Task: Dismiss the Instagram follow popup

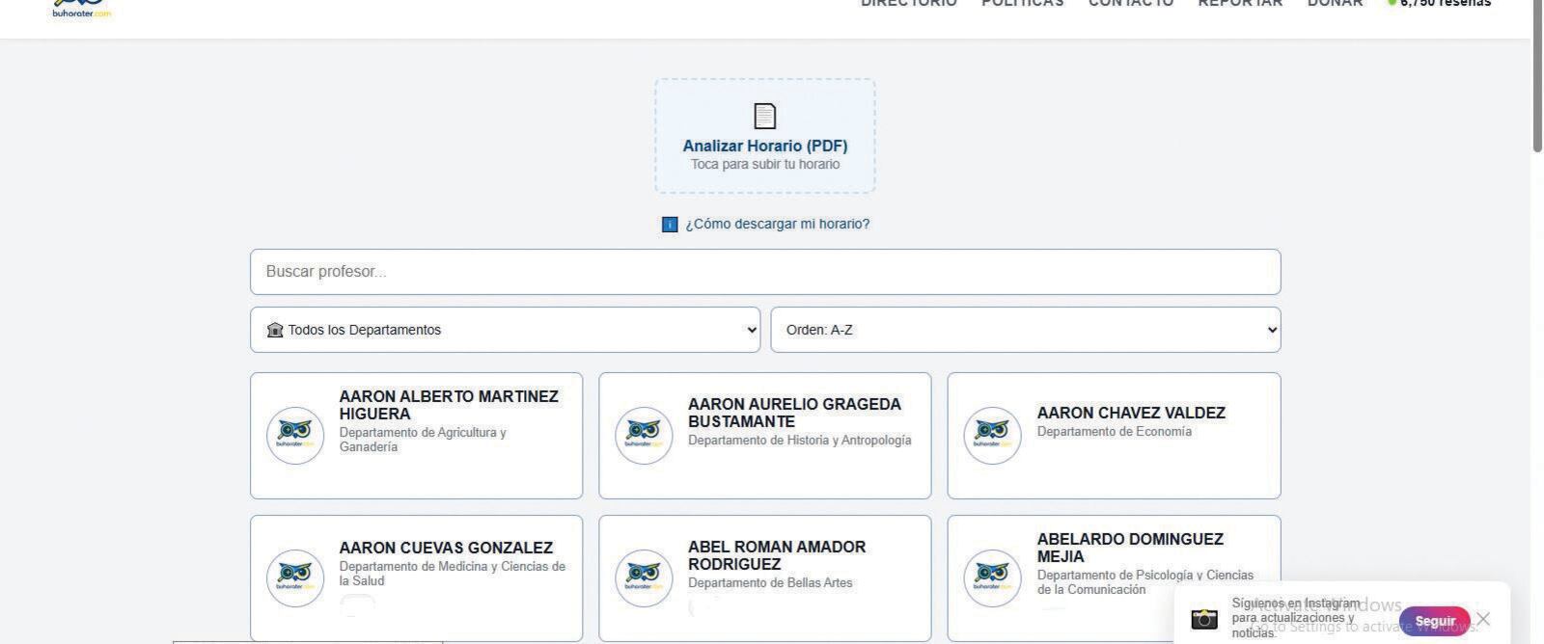Action: [1483, 619]
